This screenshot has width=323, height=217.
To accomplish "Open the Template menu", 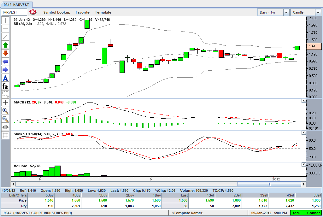I will (x=103, y=12).
